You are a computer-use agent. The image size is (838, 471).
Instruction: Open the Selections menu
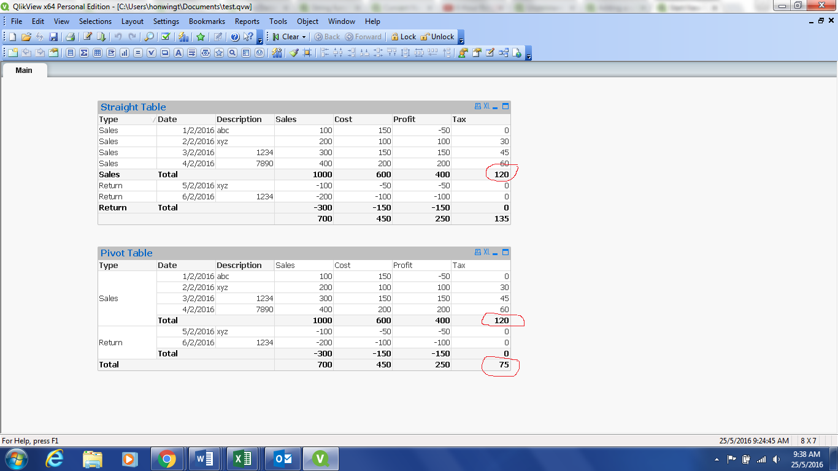coord(95,21)
